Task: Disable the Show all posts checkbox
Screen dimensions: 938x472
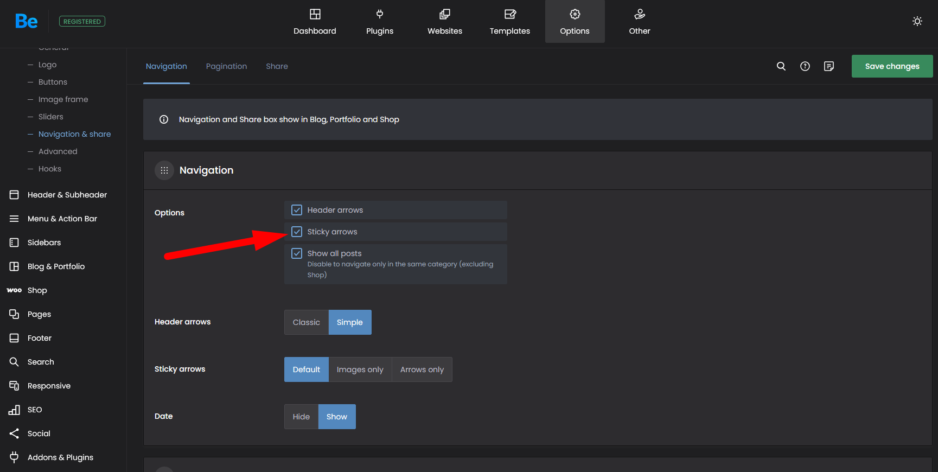Action: click(x=297, y=253)
